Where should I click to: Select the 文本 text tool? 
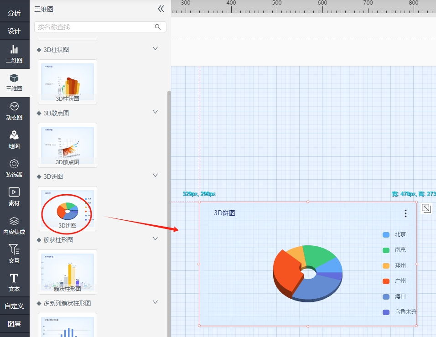pos(14,282)
